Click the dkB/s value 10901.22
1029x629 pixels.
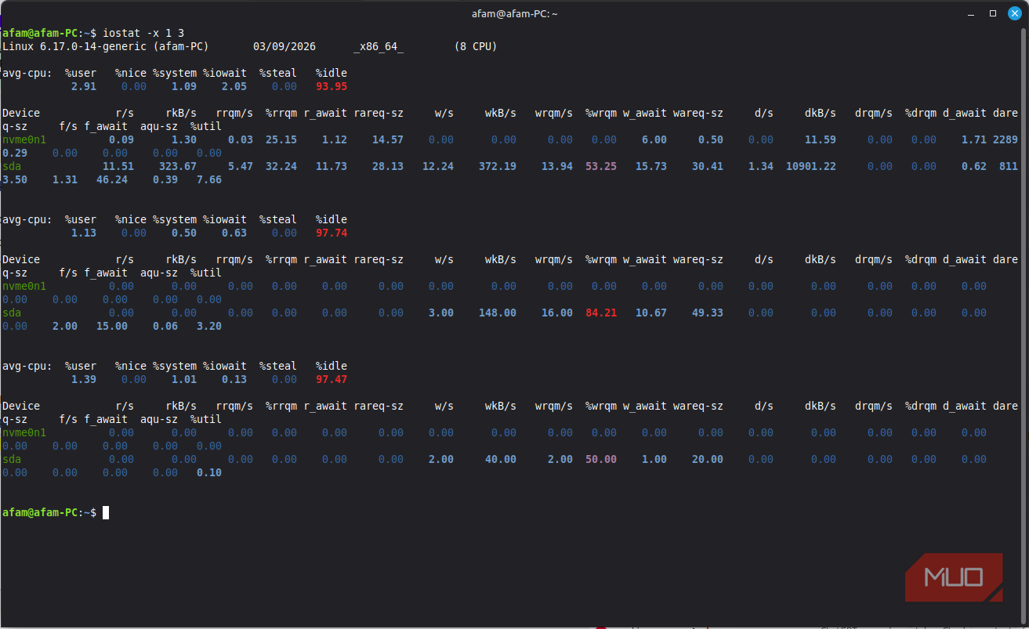tap(811, 166)
